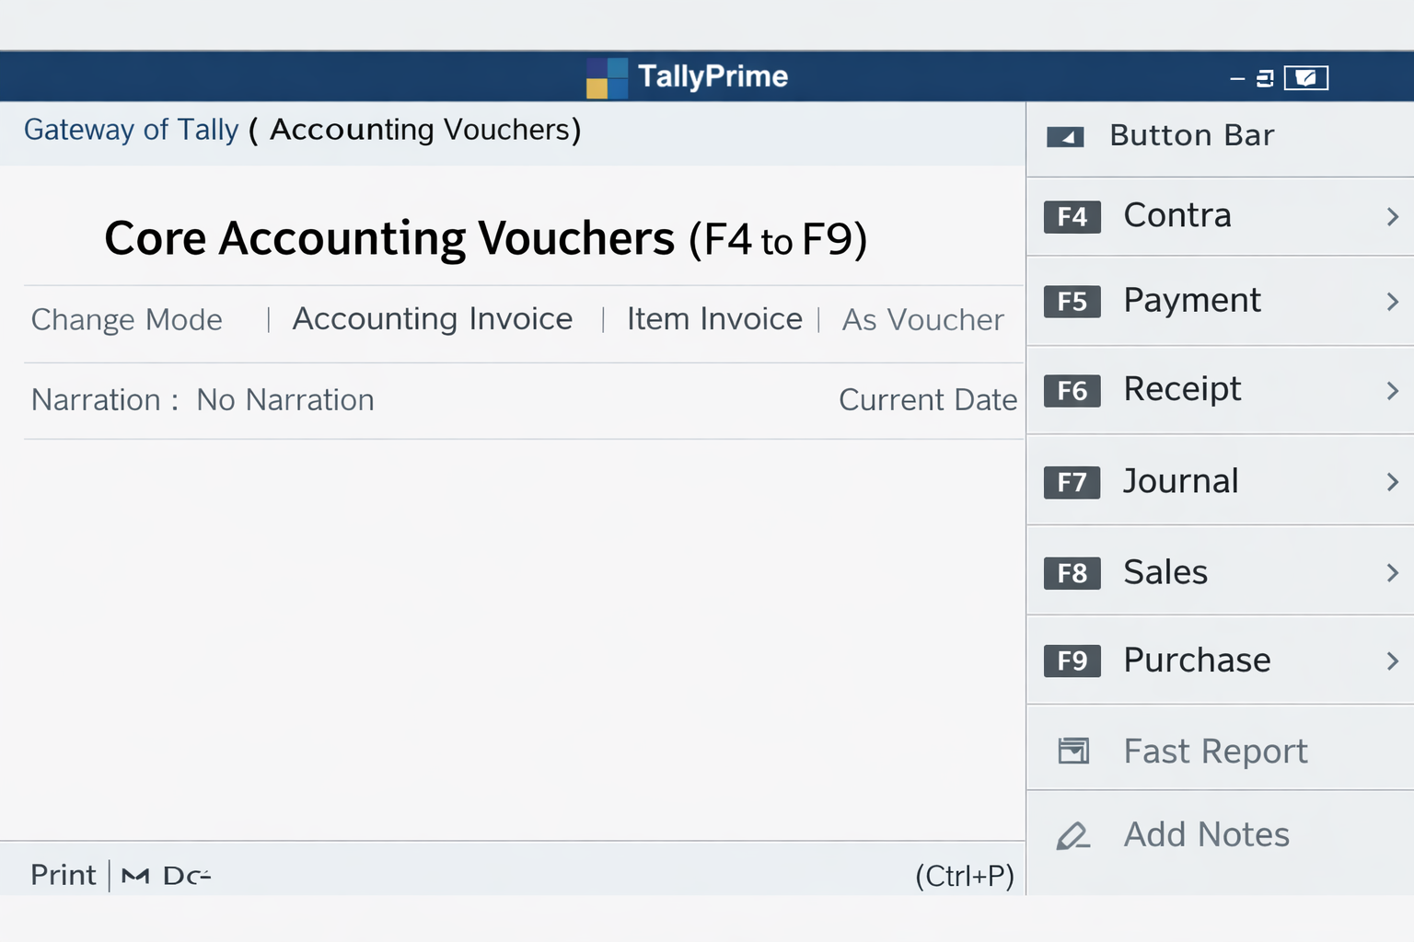
Task: Select the Add Notes pencil icon
Action: [1072, 835]
